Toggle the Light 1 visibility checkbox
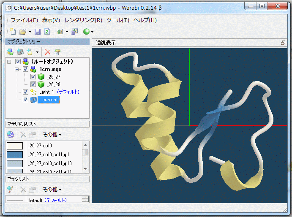Screen dimensions: 292x217 25,92
